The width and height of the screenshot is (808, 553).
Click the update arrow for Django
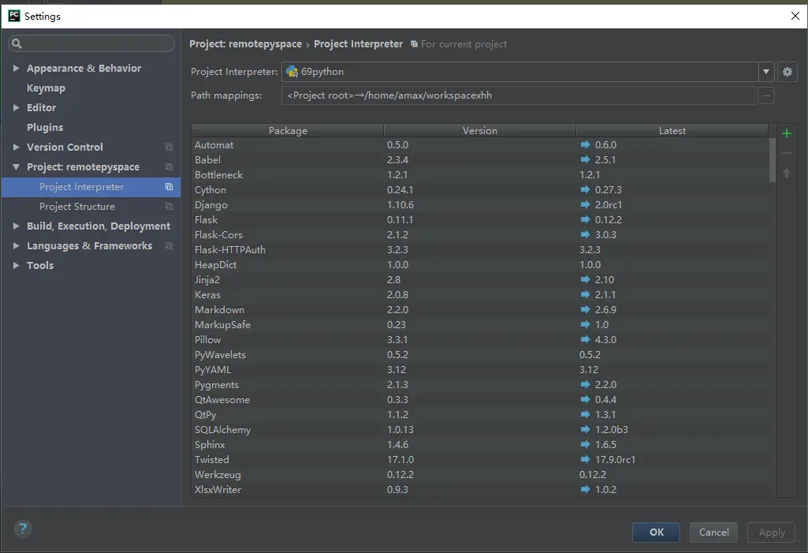point(585,204)
